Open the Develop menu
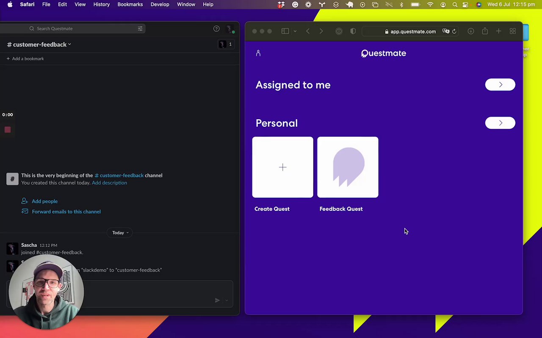542x338 pixels. (160, 5)
